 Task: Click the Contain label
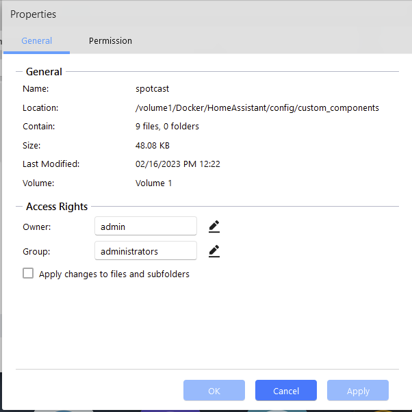point(38,127)
